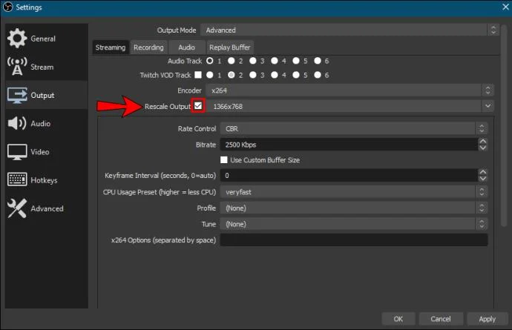Enable Use Custom Buffer Size checkbox
This screenshot has height=330, width=512.
click(223, 160)
